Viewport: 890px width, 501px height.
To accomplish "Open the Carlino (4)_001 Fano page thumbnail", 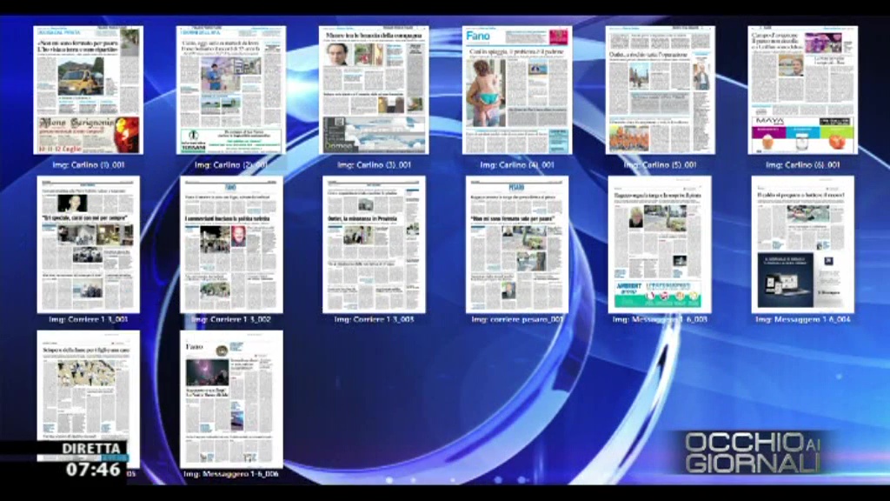I will tap(517, 90).
